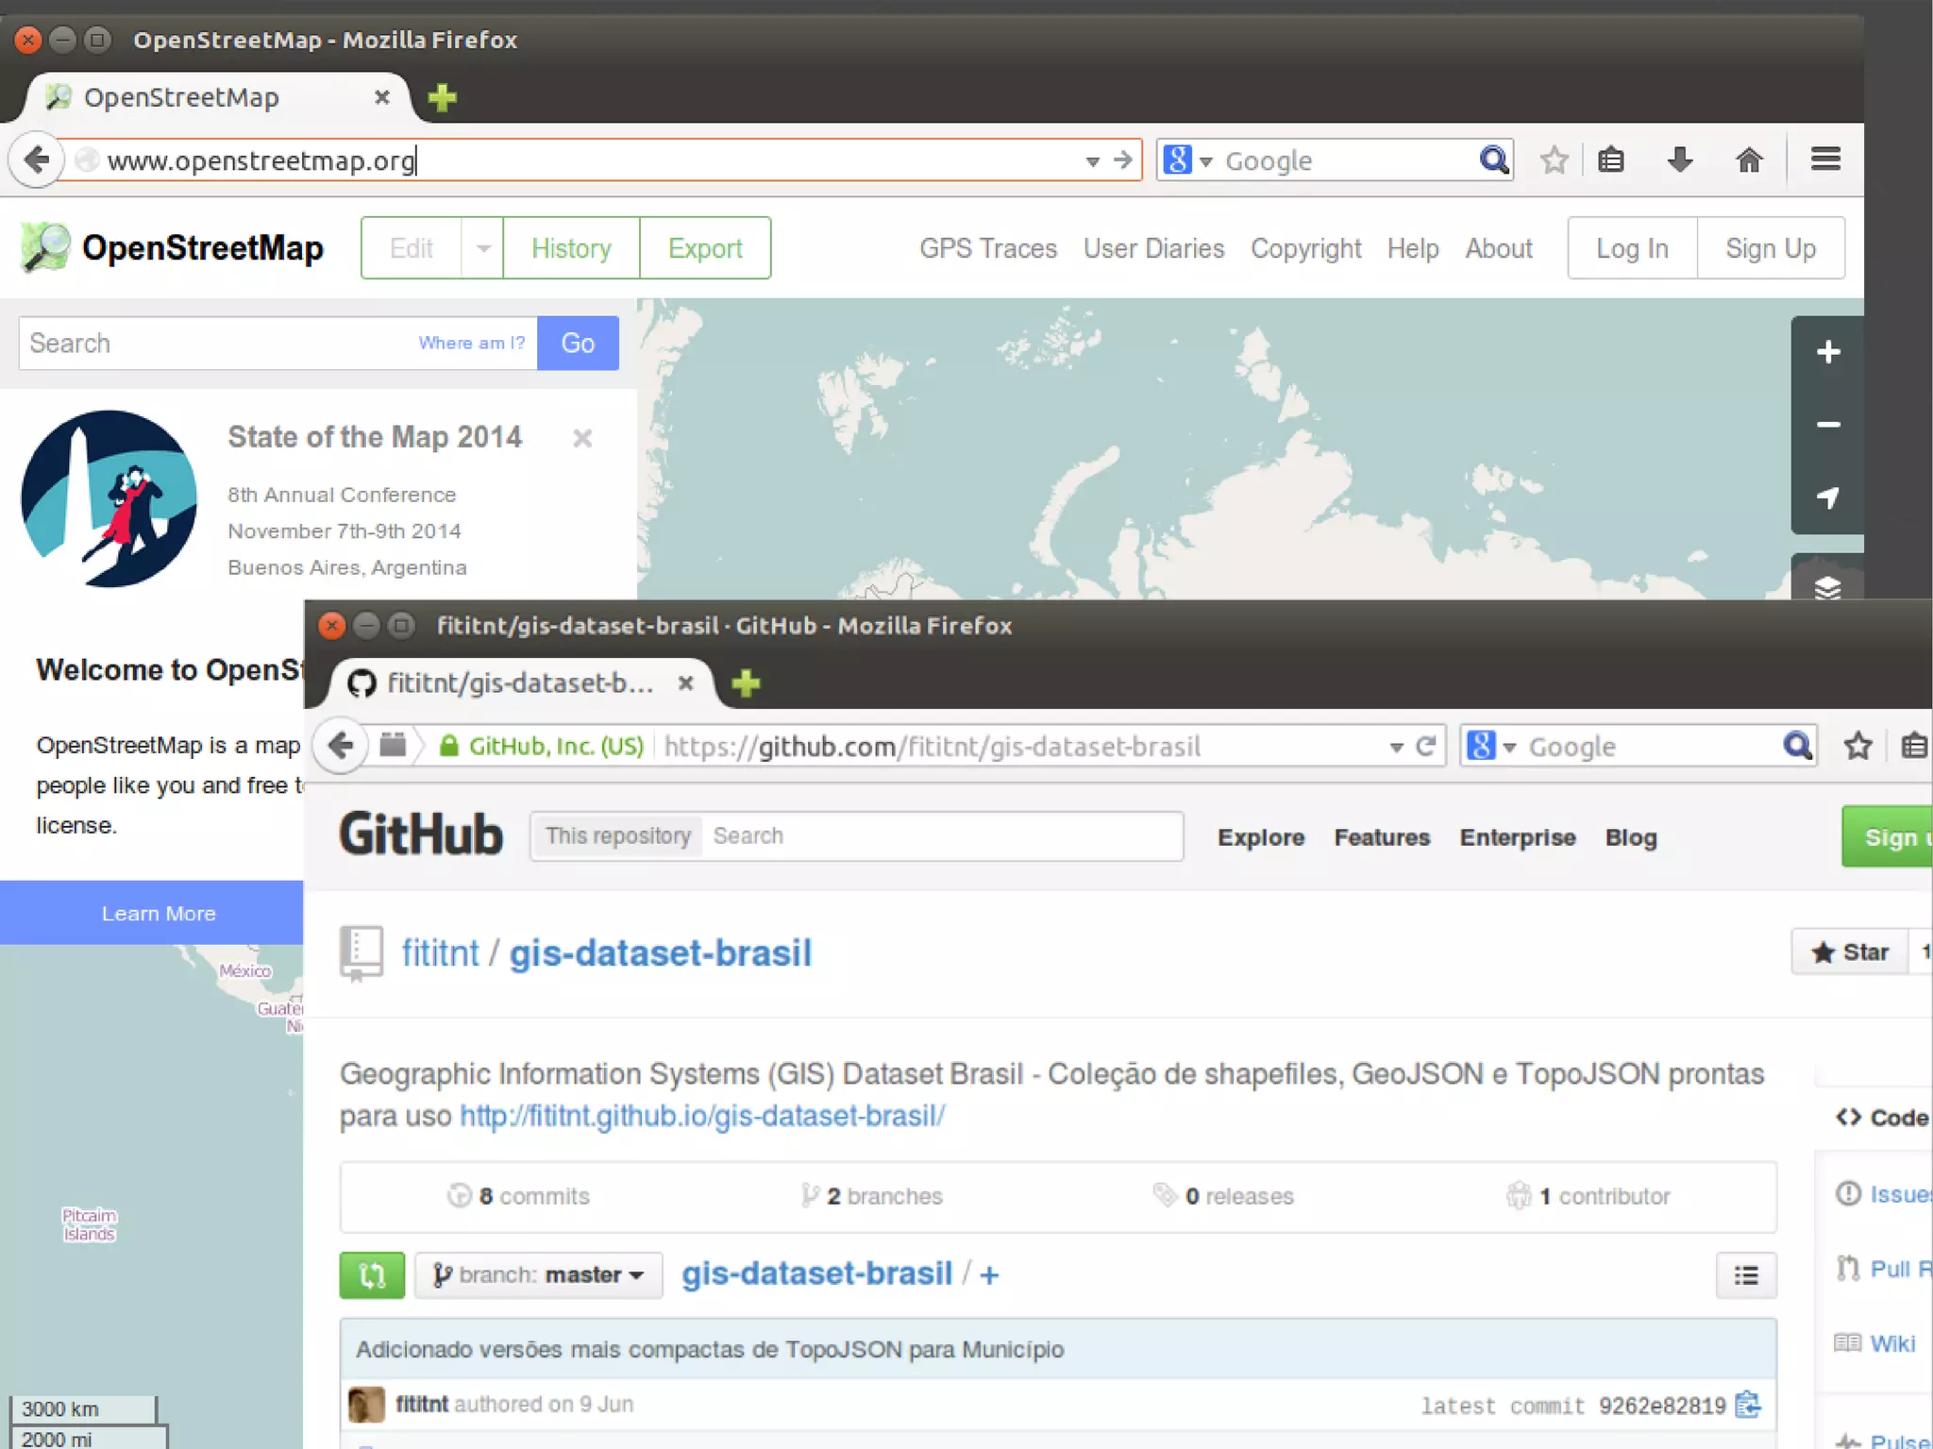Open the map layers icon

[x=1827, y=586]
